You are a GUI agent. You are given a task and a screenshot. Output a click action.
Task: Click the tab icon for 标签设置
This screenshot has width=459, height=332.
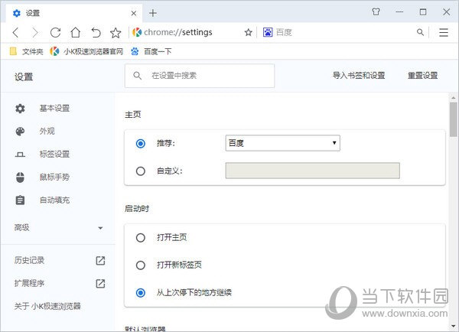[x=20, y=155]
